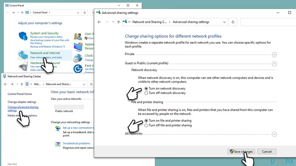Click the up arrow in Control Panel window
The width and height of the screenshot is (296, 166).
(x=22, y=12)
